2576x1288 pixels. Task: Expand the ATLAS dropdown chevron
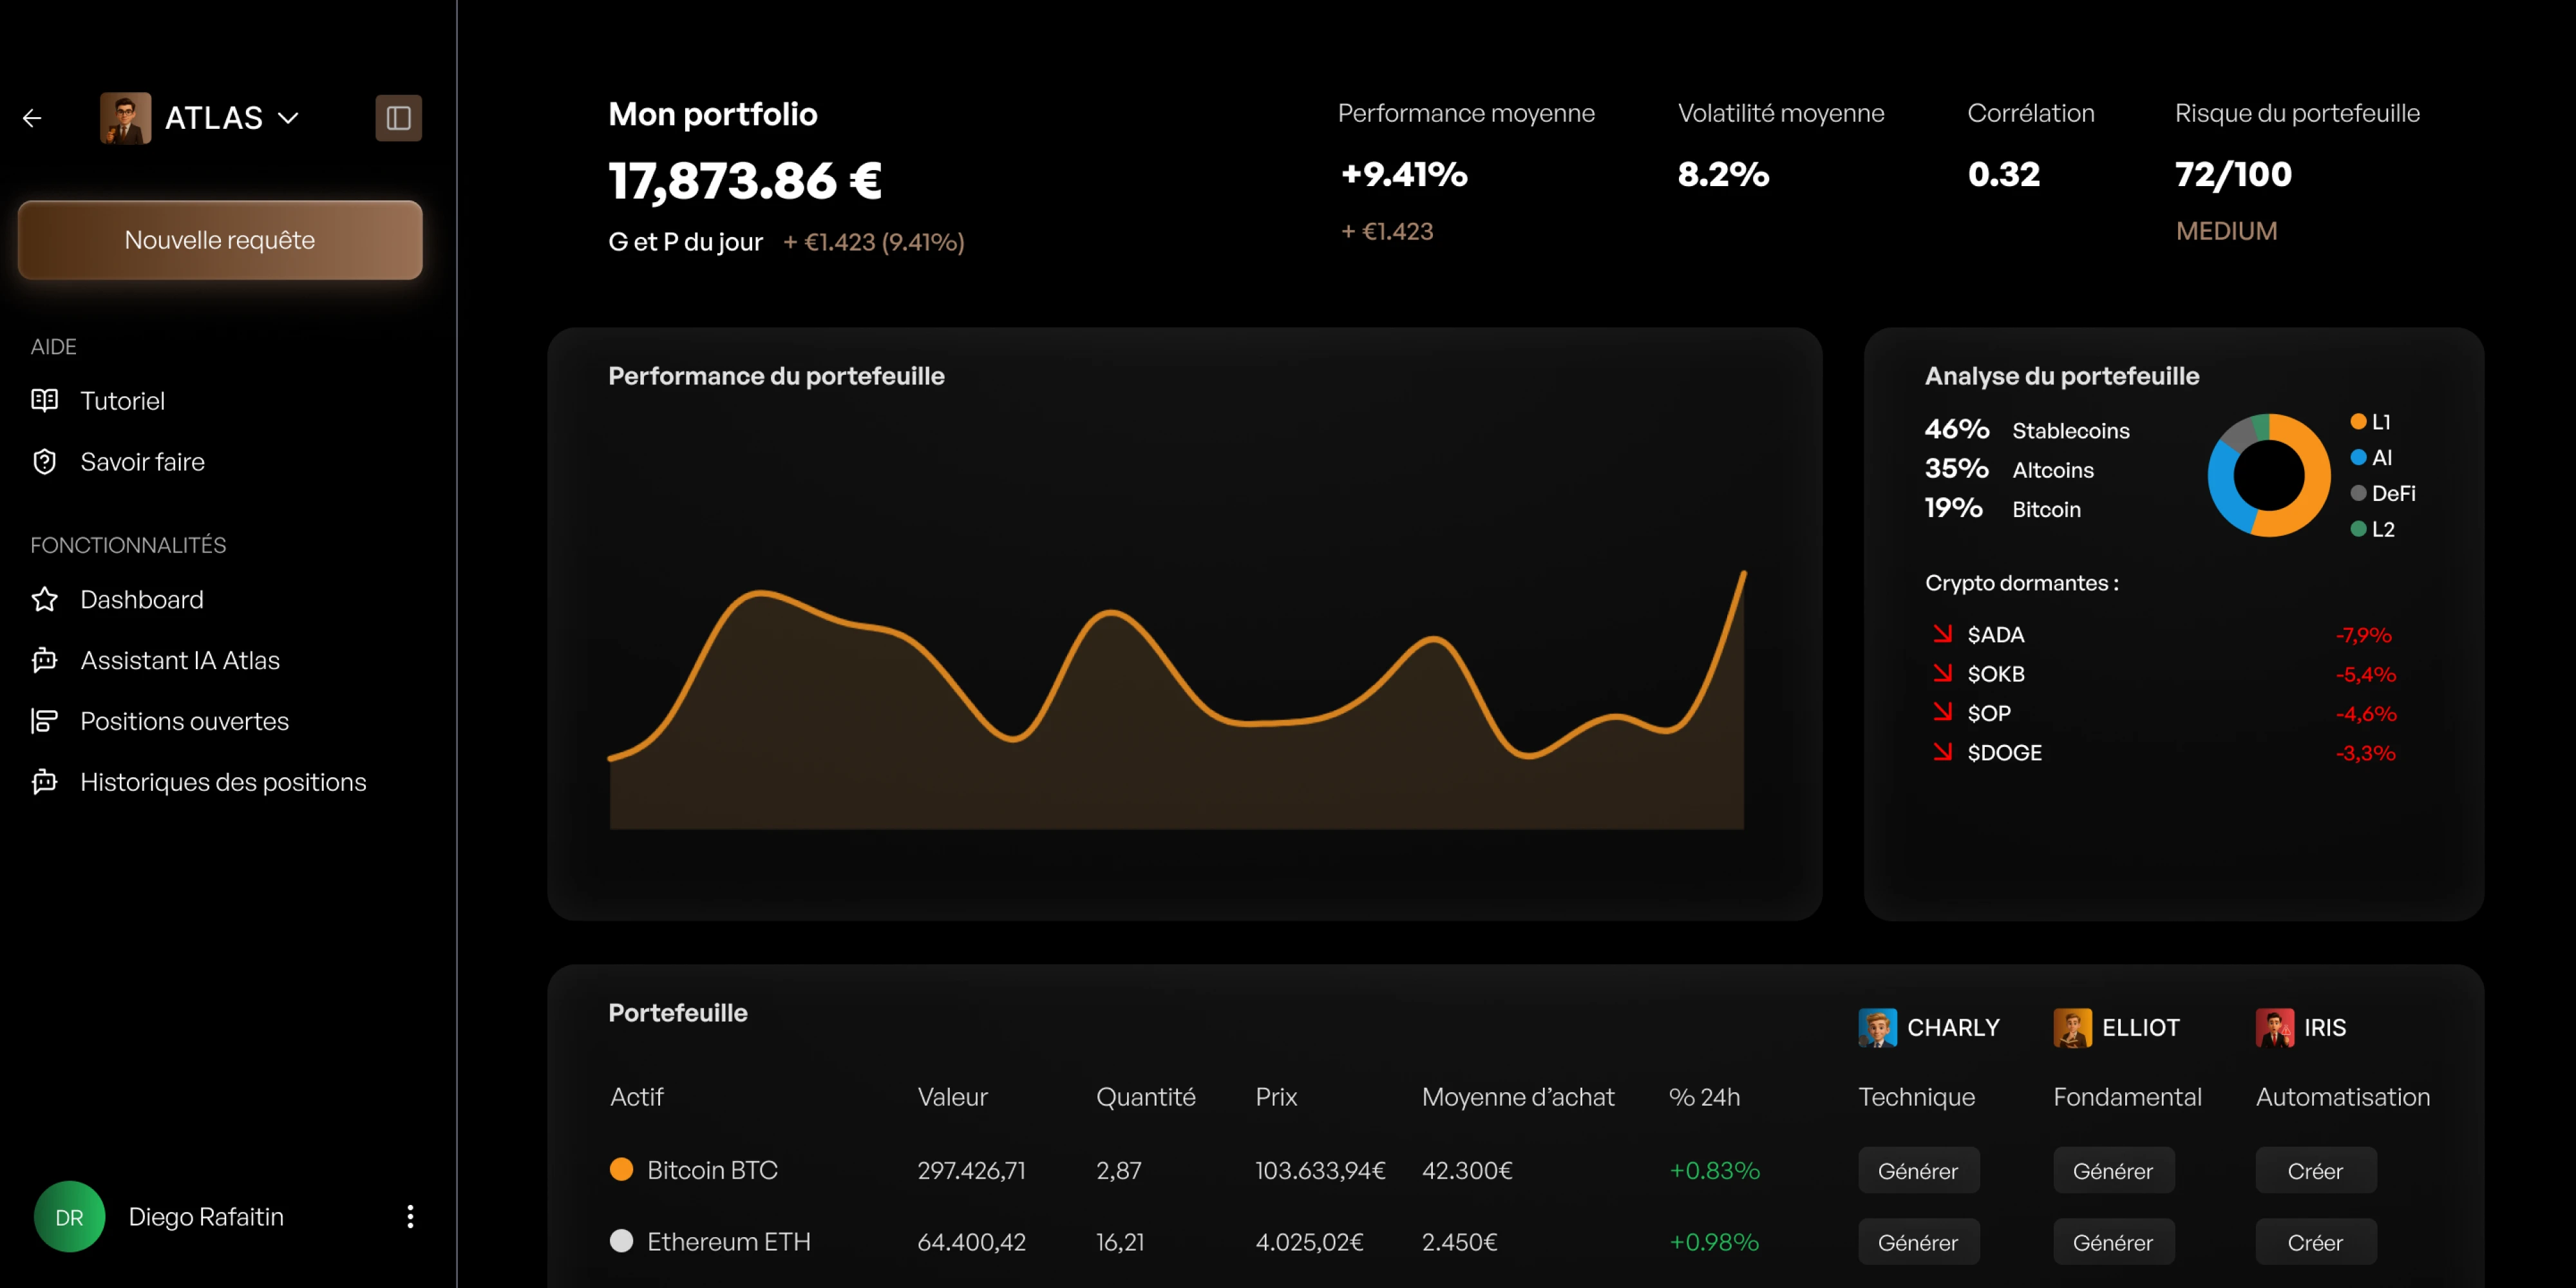coord(289,118)
